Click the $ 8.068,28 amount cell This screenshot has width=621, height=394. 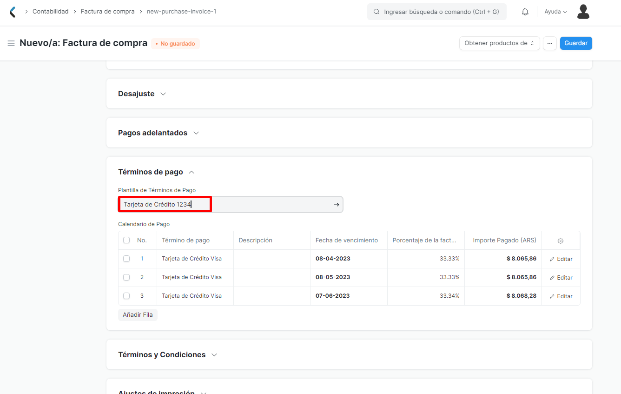click(x=503, y=296)
